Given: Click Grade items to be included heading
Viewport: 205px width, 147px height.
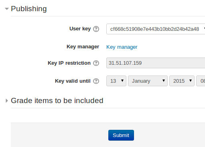Looking at the screenshot, I should (57, 101).
